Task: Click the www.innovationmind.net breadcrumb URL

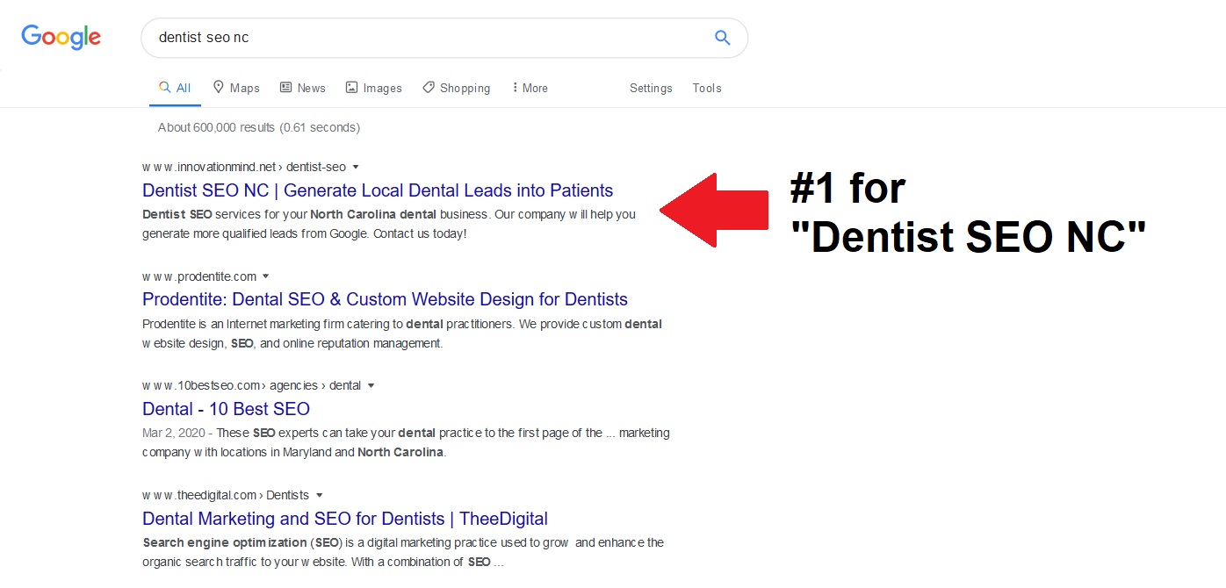Action: pyautogui.click(x=244, y=167)
